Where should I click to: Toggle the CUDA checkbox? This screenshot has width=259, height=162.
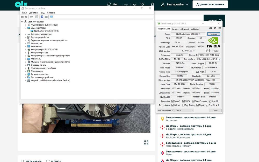[184, 101]
